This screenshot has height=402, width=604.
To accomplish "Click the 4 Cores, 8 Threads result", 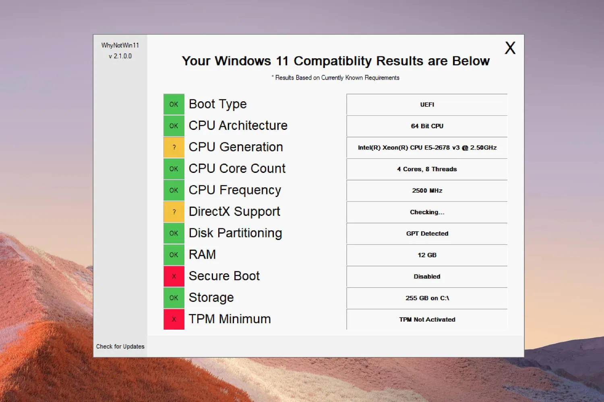I will tap(427, 169).
